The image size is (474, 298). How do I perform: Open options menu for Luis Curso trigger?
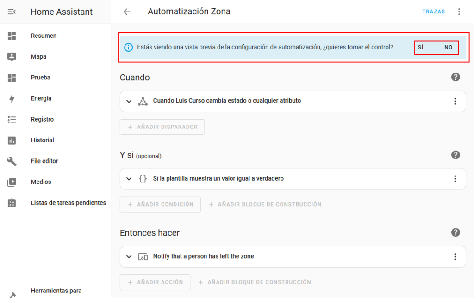pos(455,101)
